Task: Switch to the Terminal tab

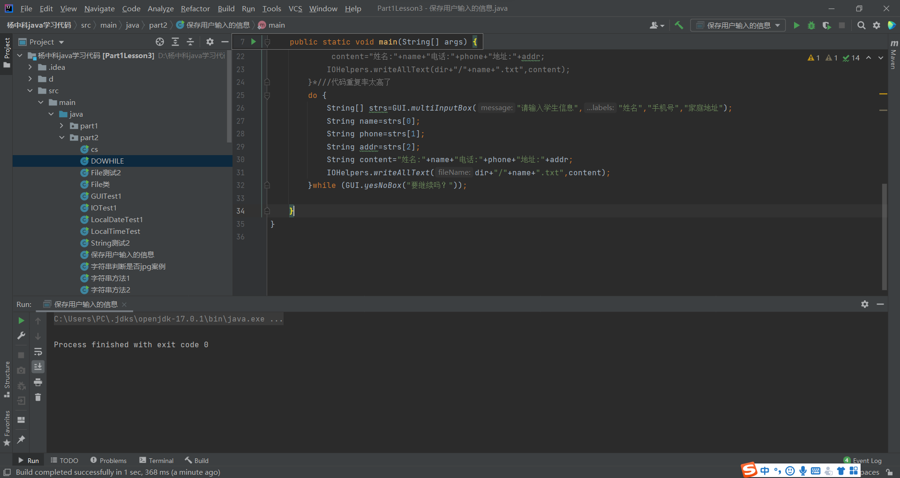Action: click(x=157, y=461)
